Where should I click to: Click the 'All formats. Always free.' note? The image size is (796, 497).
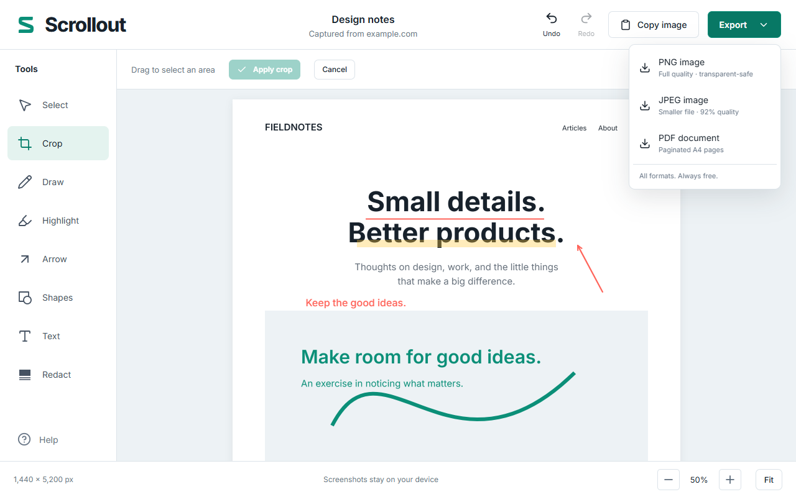tap(678, 176)
